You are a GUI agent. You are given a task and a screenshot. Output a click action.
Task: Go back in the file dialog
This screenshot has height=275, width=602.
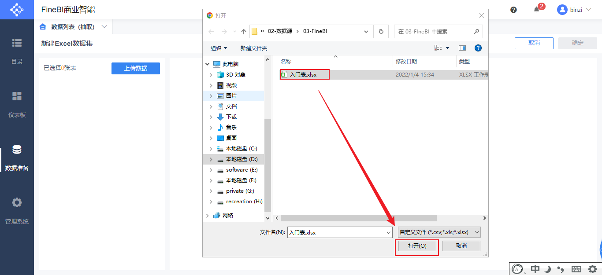tap(211, 32)
